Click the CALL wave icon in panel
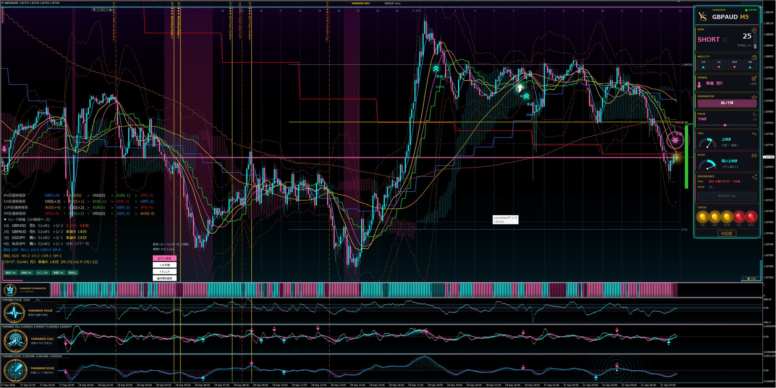The height and width of the screenshot is (388, 776). (x=754, y=134)
